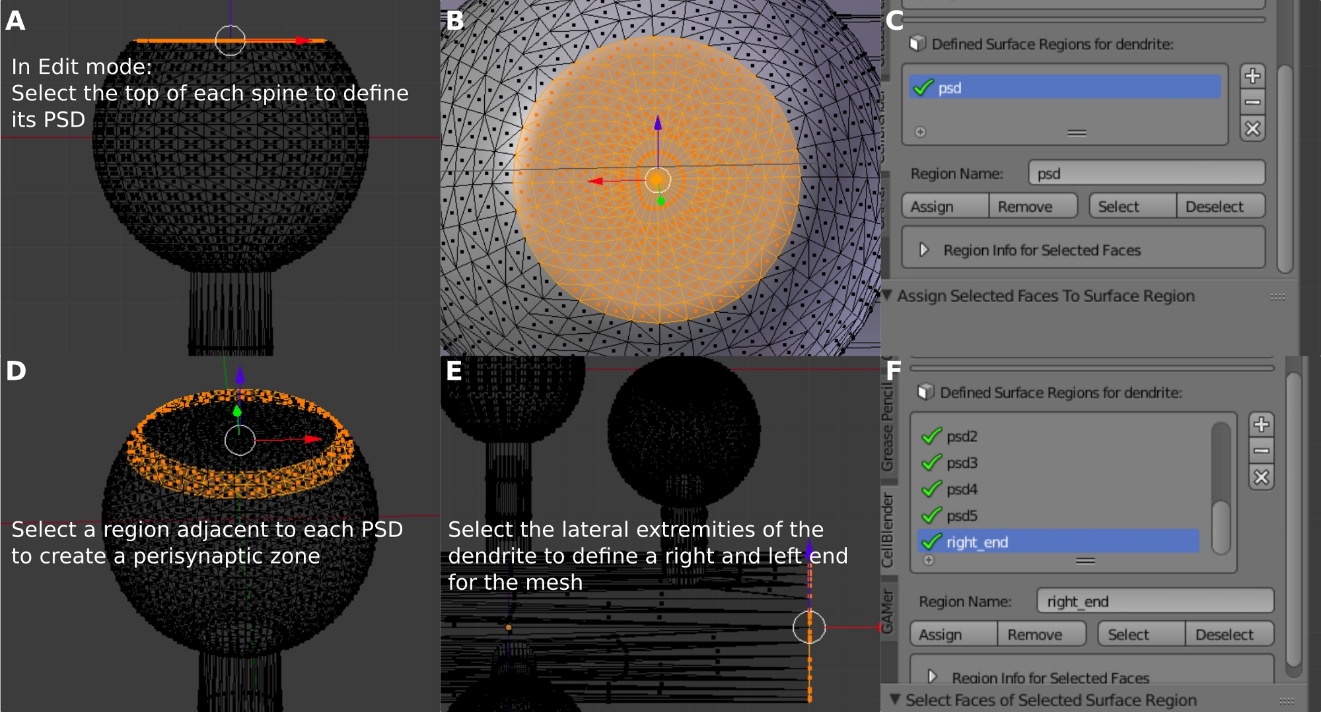Toggle the green checkmark next to psd2
Image resolution: width=1321 pixels, height=712 pixels.
[x=931, y=436]
